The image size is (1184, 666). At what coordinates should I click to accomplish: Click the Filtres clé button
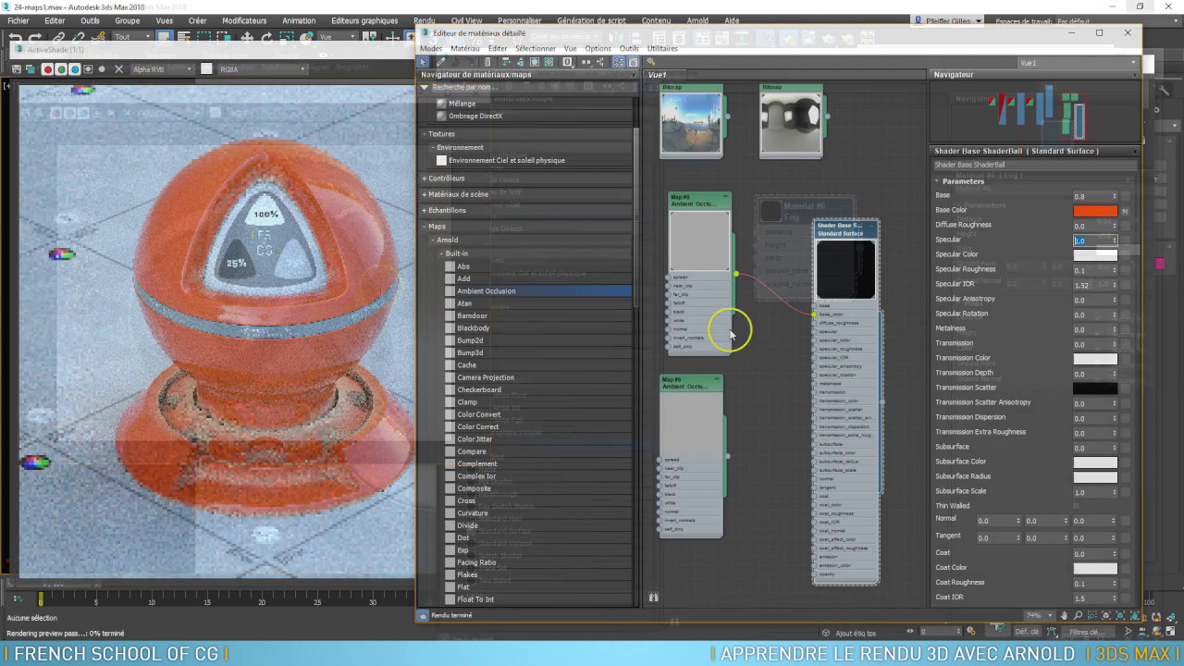coord(1088,632)
